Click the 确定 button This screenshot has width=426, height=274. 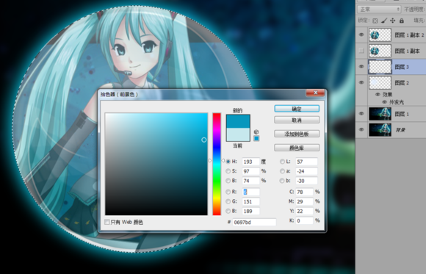tap(297, 109)
